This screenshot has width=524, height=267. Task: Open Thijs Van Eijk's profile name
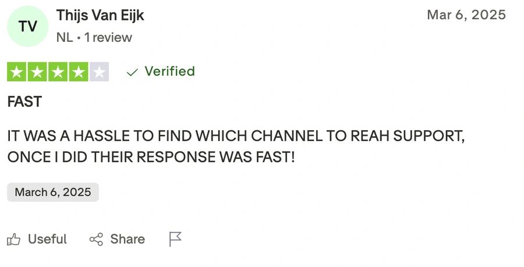coord(100,16)
